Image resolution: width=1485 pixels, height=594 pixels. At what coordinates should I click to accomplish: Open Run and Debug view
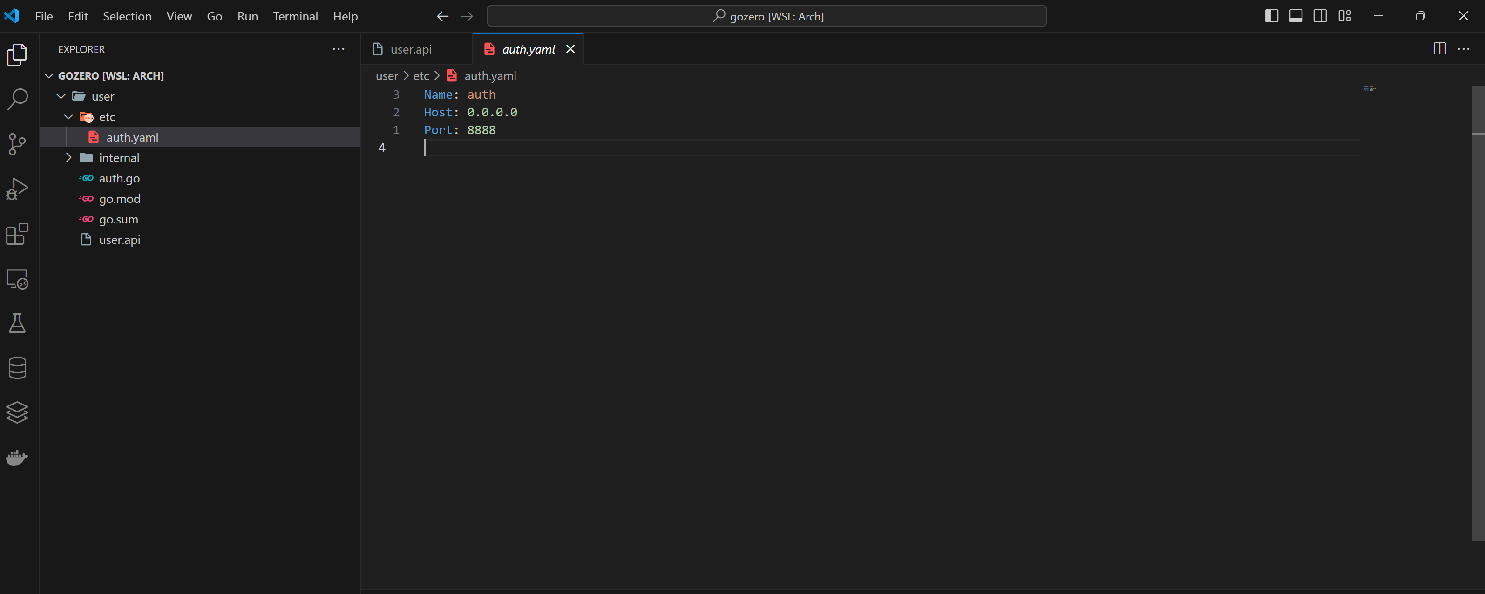[17, 189]
